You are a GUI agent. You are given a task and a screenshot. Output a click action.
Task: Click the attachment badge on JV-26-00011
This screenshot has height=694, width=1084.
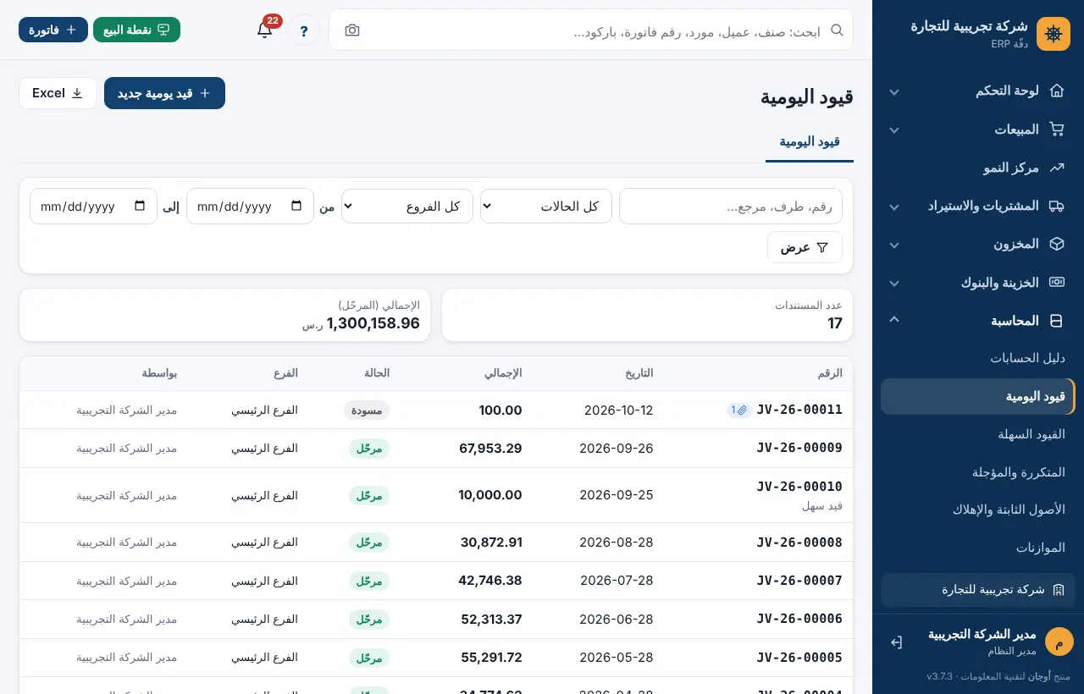click(738, 410)
